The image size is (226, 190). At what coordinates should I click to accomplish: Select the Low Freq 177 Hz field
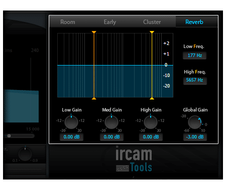[195, 55]
